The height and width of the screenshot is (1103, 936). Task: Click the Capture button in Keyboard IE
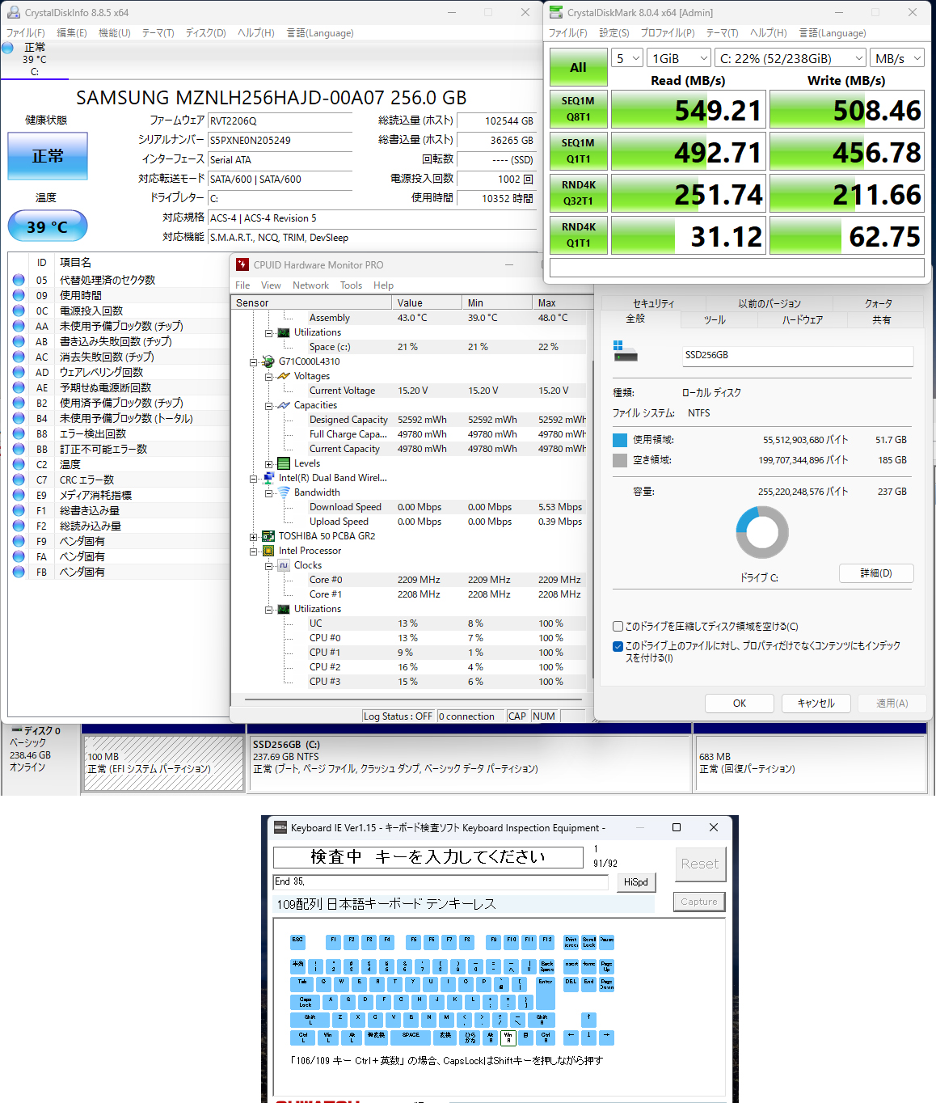coord(699,902)
